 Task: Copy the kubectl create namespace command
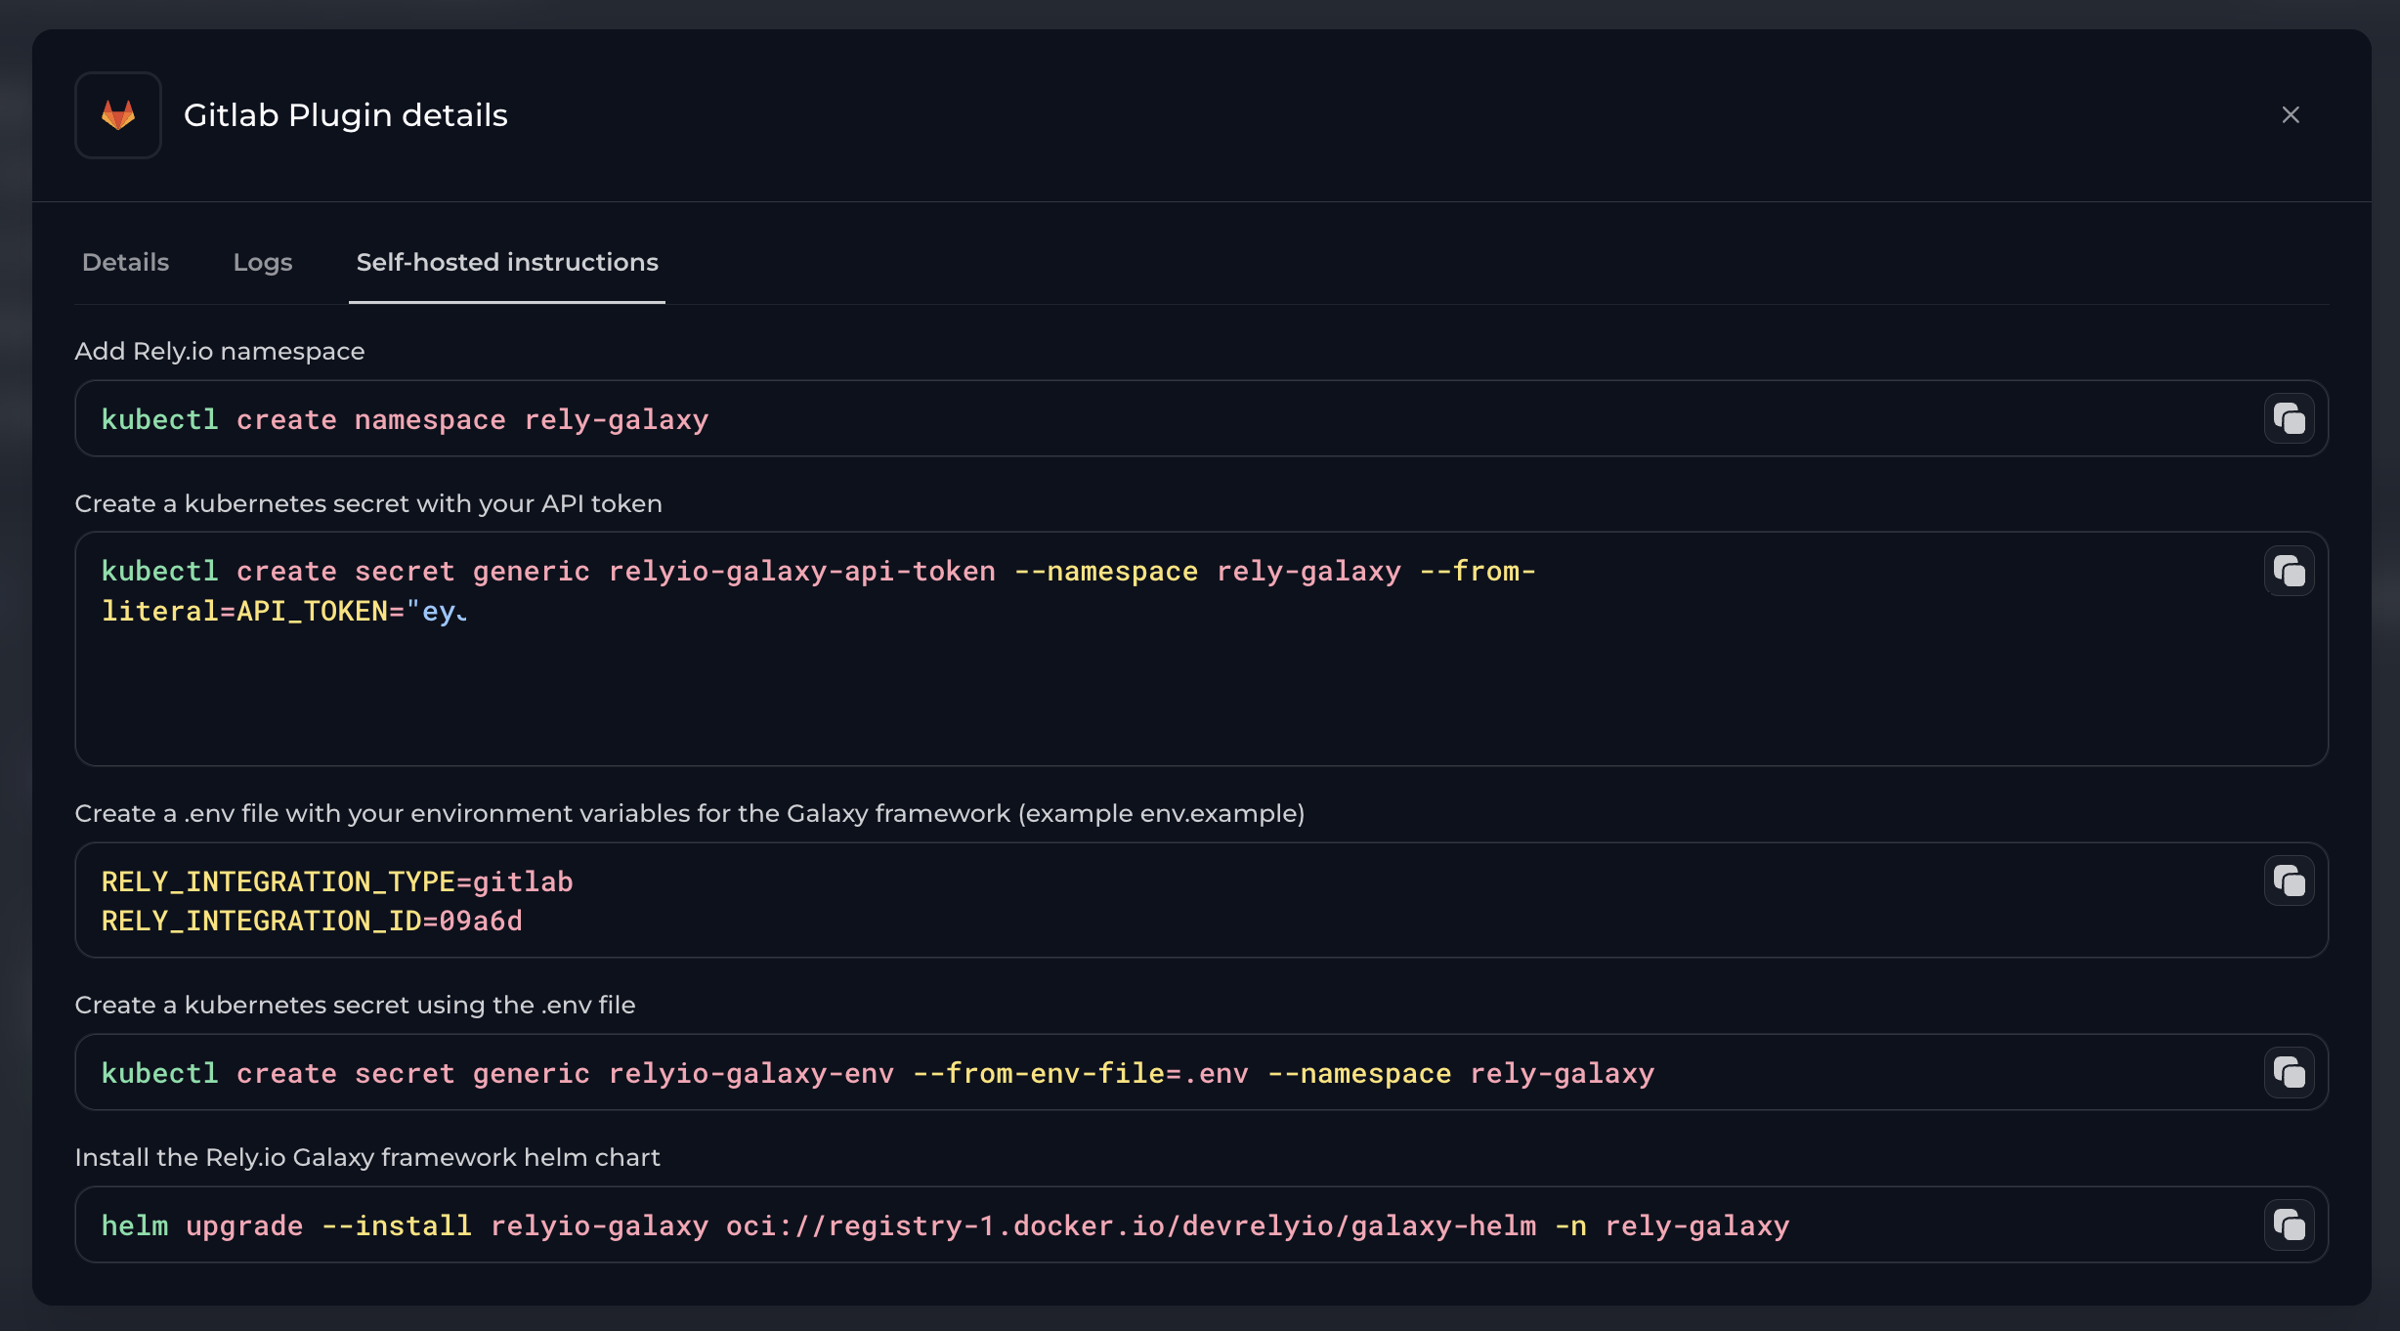[x=2289, y=419]
